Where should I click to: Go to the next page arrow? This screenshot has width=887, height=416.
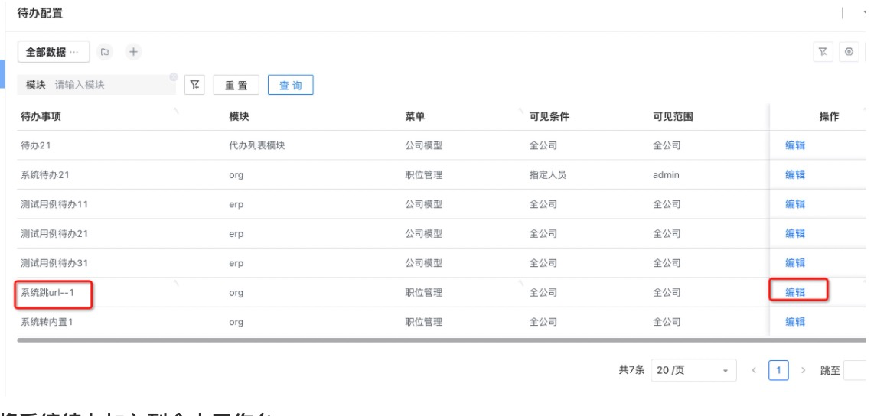(x=803, y=371)
